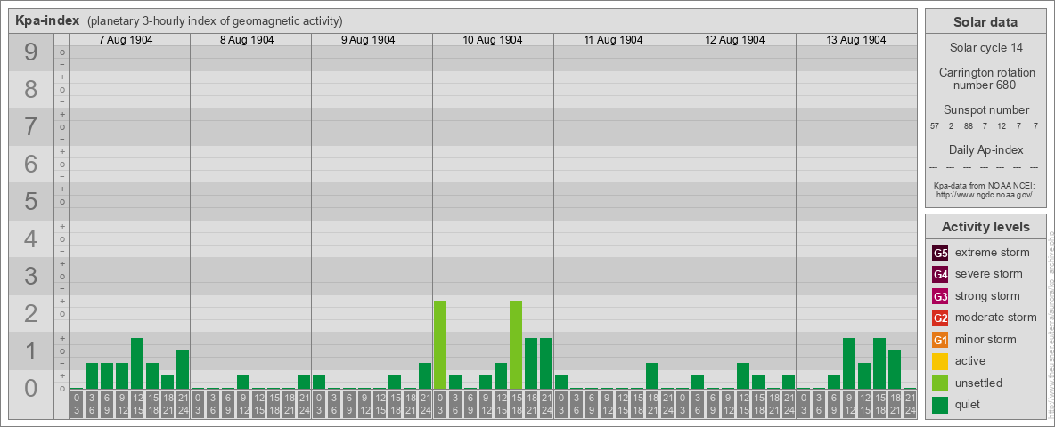This screenshot has height=427, width=1055.
Task: Click the '21 24' hour label under 13 Aug
Action: (x=910, y=404)
